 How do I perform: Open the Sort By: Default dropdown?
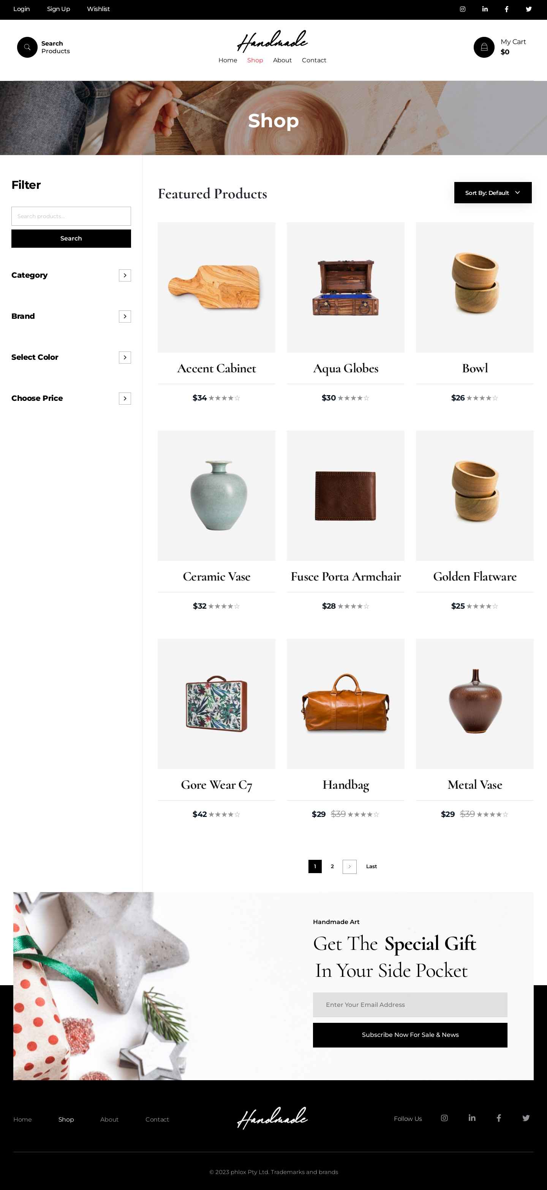click(x=492, y=193)
